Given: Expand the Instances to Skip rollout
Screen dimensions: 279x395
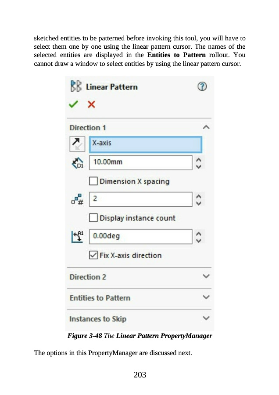Looking at the screenshot, I should click(206, 318).
